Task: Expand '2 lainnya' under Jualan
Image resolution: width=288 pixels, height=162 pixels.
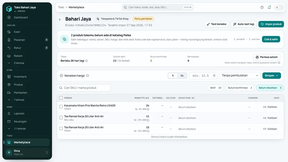Action: click(x=27, y=63)
